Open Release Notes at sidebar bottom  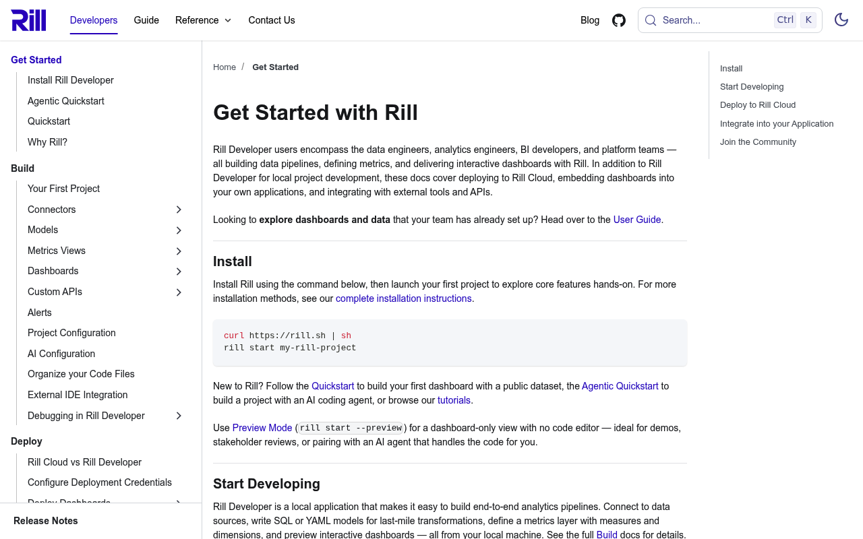coord(46,521)
